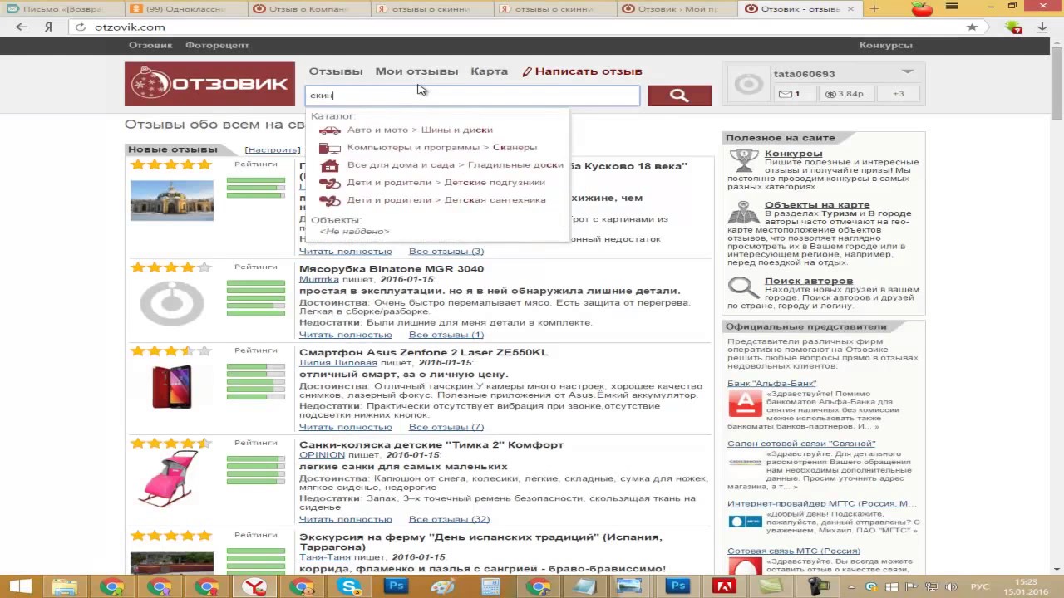Screen dimensions: 1064x598
Task: Open a new browser tab
Action: pyautogui.click(x=874, y=8)
